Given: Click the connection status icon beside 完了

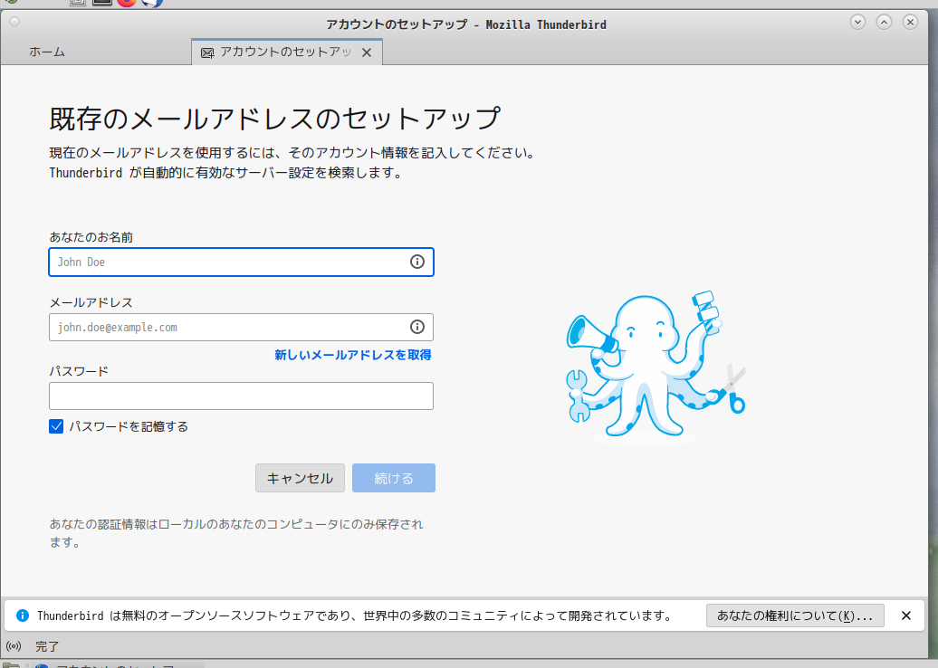Looking at the screenshot, I should tap(14, 646).
